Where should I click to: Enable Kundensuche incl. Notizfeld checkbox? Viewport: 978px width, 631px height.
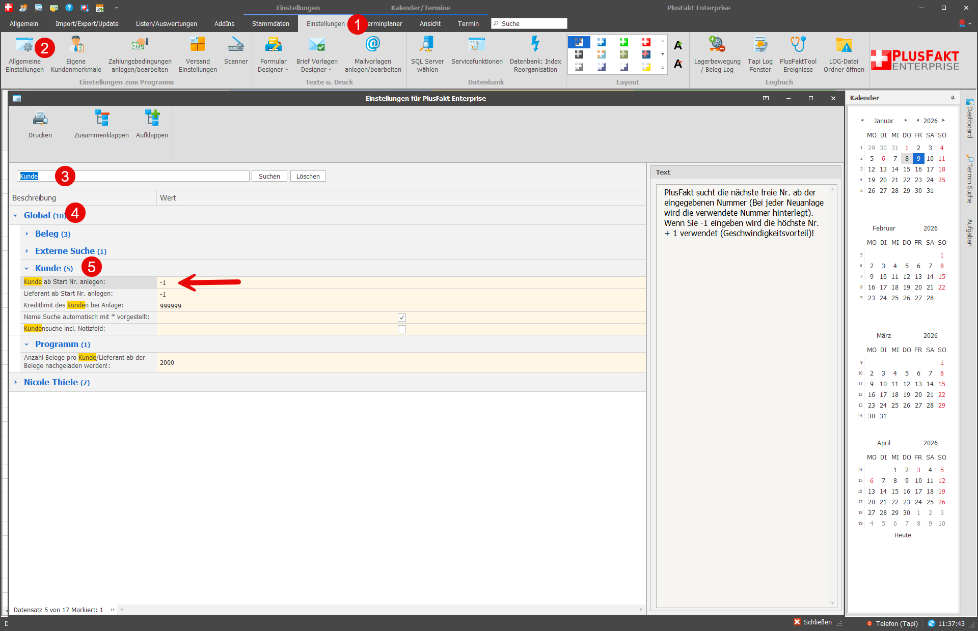(x=402, y=329)
